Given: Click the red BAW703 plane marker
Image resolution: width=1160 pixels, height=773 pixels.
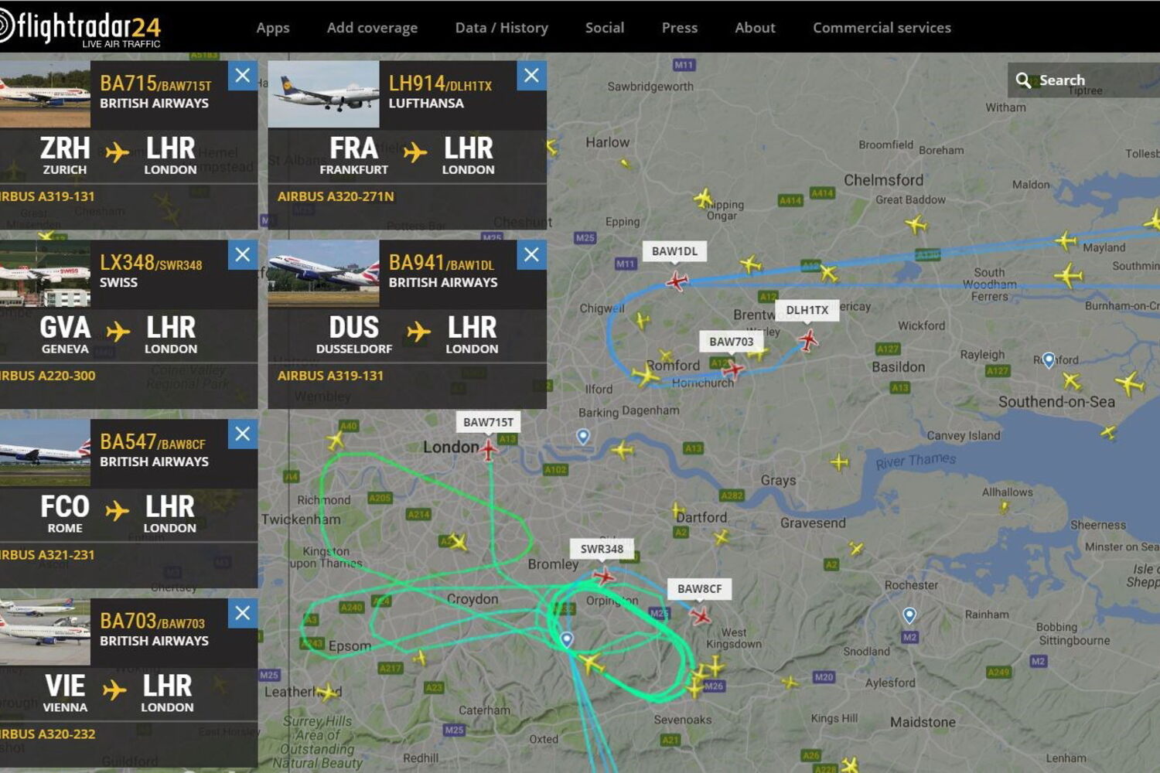Looking at the screenshot, I should pos(733,369).
